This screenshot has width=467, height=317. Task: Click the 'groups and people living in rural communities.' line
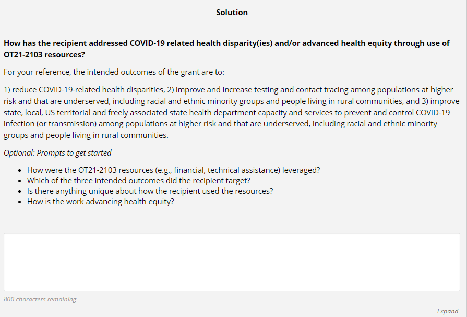point(86,135)
